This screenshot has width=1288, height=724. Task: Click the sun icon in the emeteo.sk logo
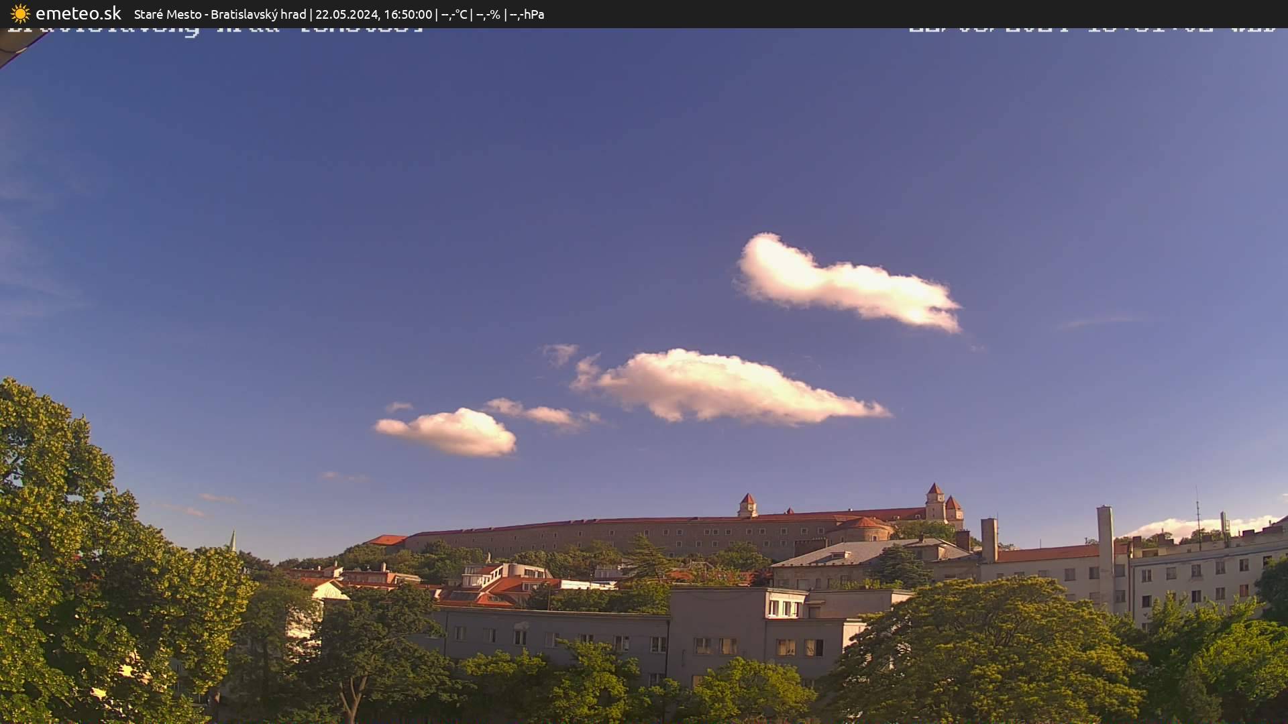[x=20, y=13]
